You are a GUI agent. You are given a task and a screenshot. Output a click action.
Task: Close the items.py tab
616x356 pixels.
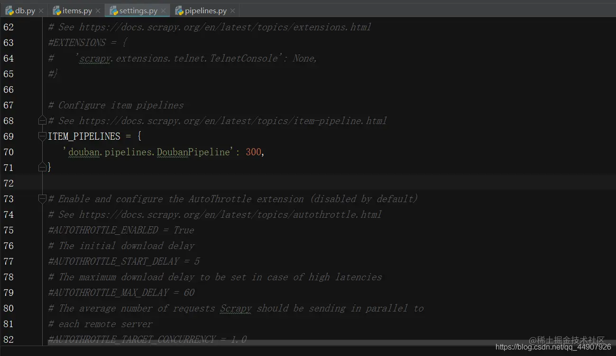coord(98,11)
